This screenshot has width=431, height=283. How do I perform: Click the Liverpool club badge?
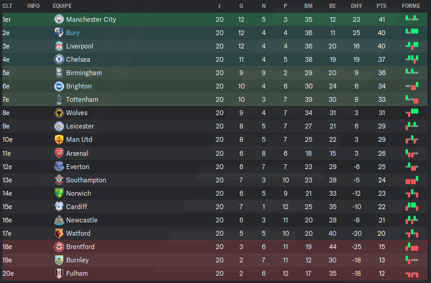pos(59,46)
